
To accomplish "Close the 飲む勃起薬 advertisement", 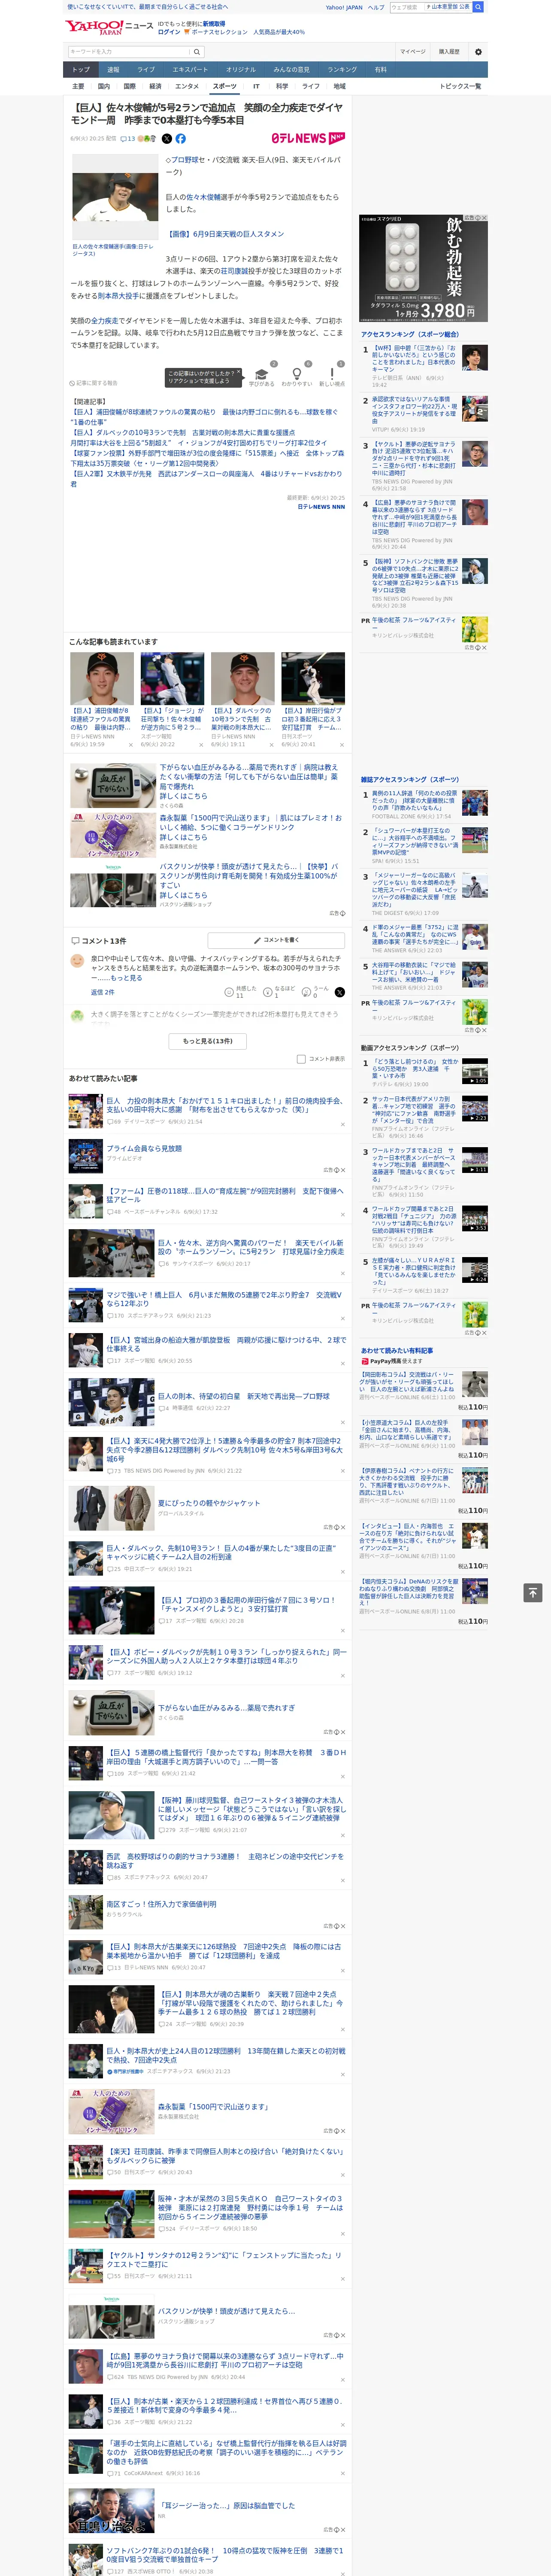I will (484, 218).
